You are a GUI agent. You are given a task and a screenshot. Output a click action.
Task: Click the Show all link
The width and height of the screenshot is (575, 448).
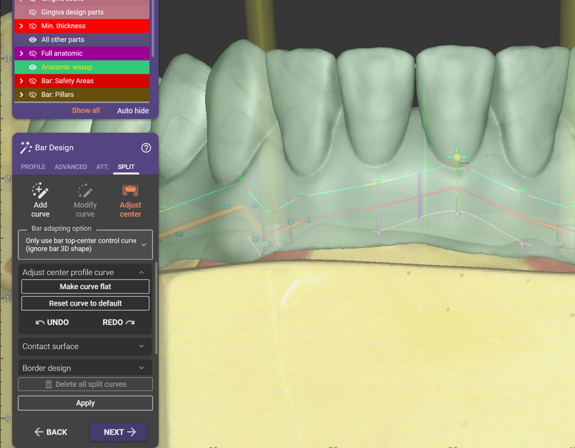86,110
